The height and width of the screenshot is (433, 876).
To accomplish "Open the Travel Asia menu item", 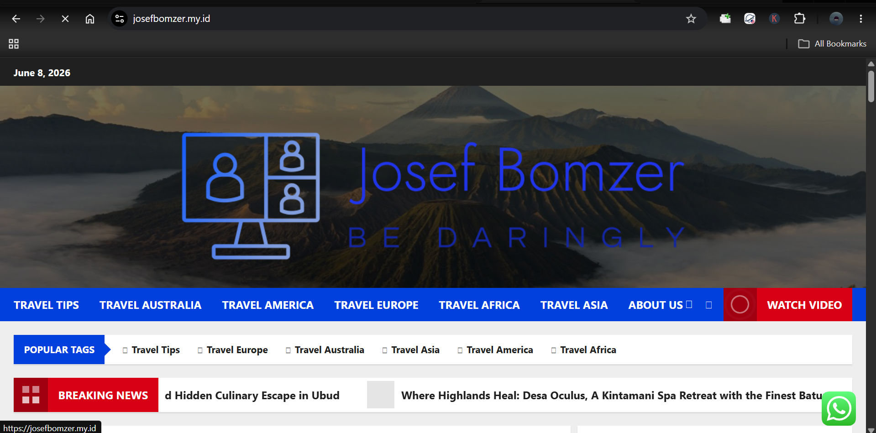I will (574, 305).
